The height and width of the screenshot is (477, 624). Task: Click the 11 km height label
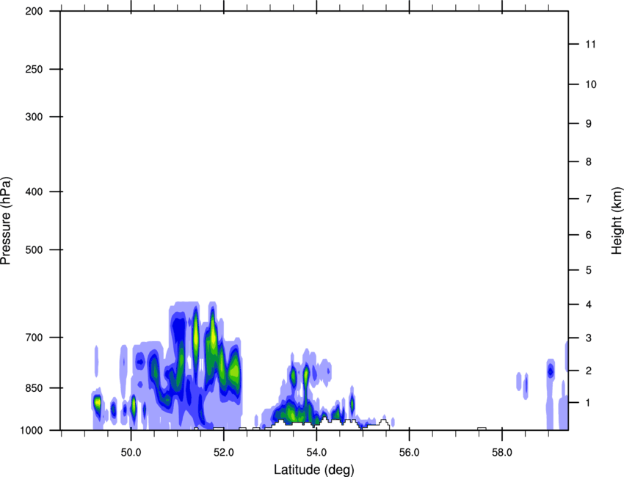591,44
